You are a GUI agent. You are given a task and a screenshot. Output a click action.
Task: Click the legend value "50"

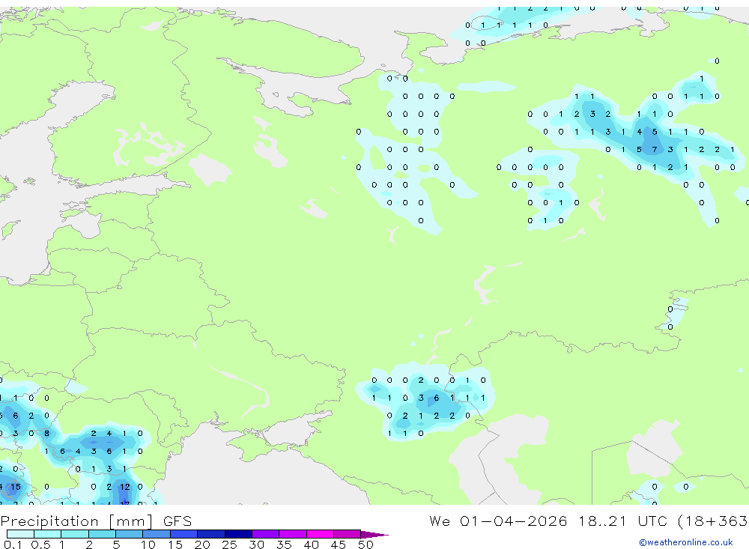point(366,545)
